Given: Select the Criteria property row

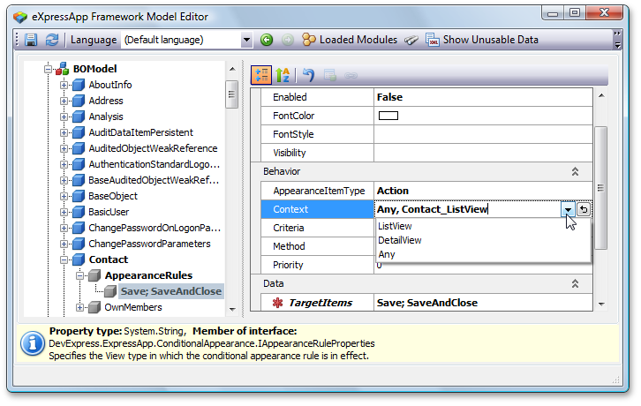Looking at the screenshot, I should [x=317, y=228].
